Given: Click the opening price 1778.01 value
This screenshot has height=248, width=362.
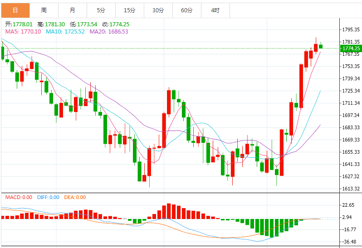Looking at the screenshot, I should coord(23,24).
